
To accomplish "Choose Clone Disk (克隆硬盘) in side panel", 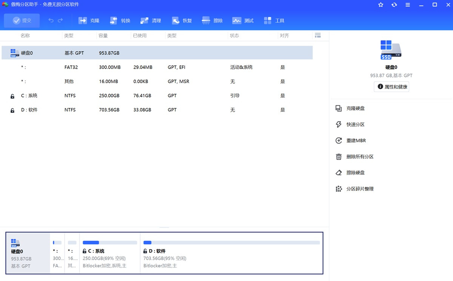I will (x=355, y=108).
